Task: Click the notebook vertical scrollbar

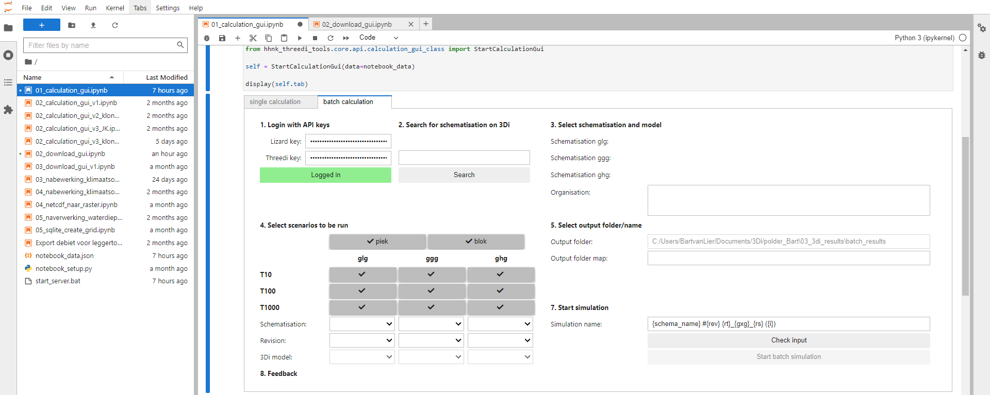Action: pos(965,216)
